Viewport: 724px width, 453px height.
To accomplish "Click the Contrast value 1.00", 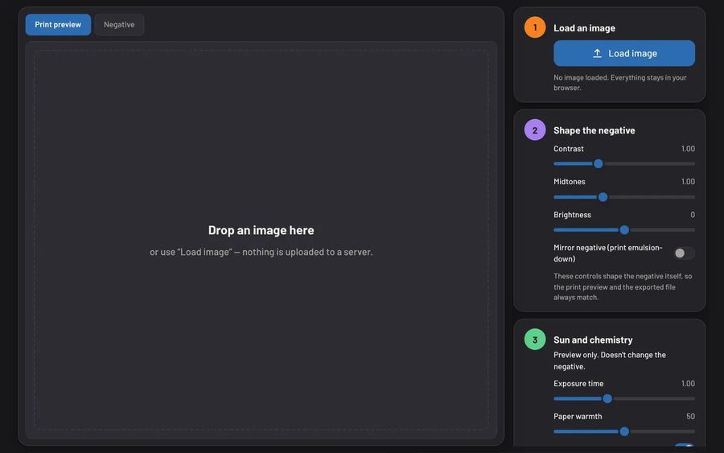I will tap(688, 149).
